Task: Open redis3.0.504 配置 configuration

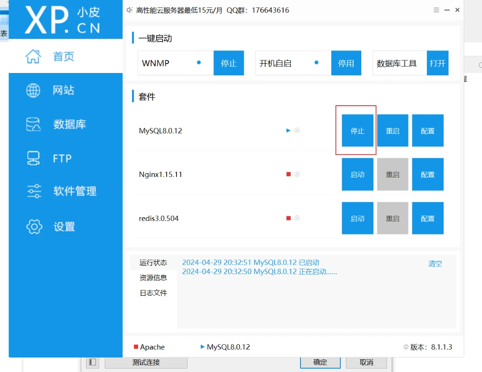Action: tap(428, 218)
